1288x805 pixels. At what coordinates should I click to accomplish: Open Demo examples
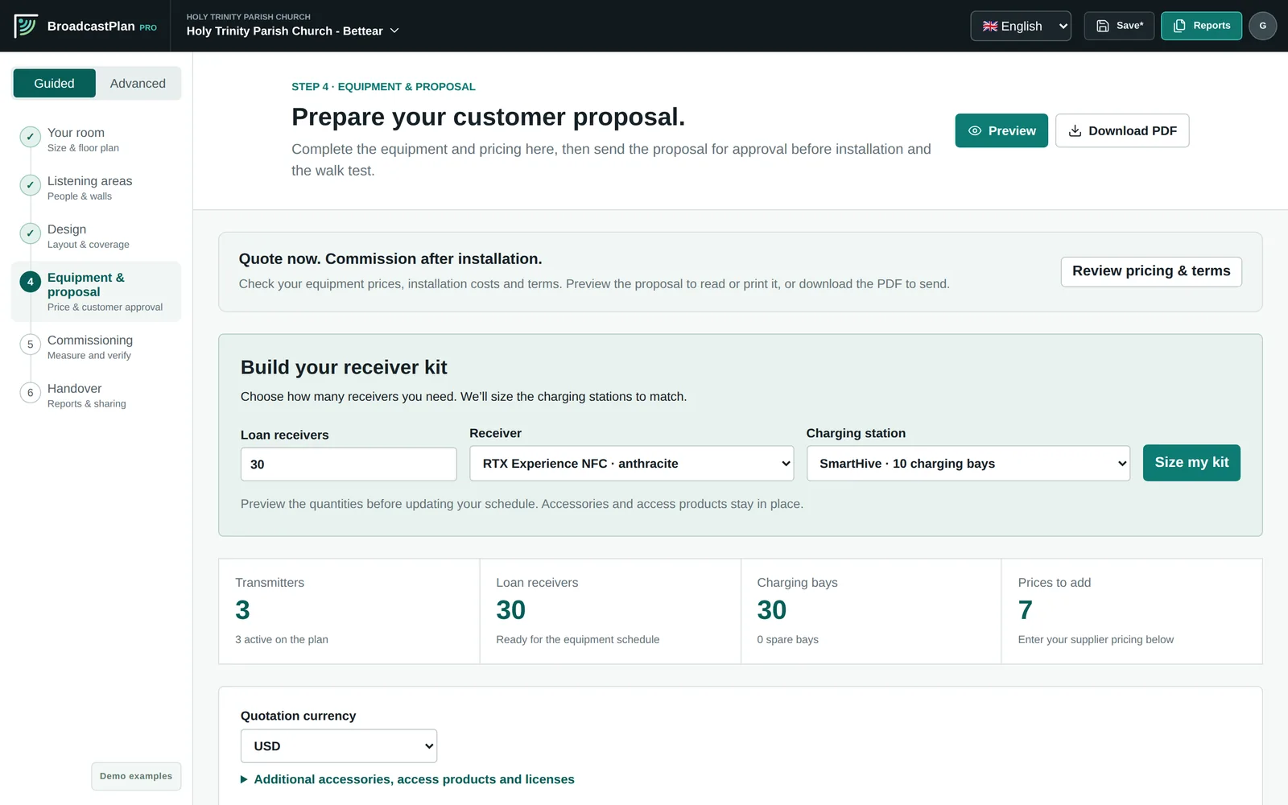[136, 776]
